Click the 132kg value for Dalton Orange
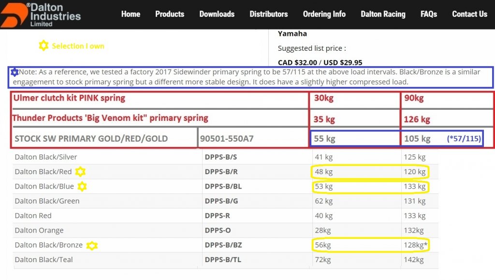Screen dimensions: 495x280 click(414, 231)
